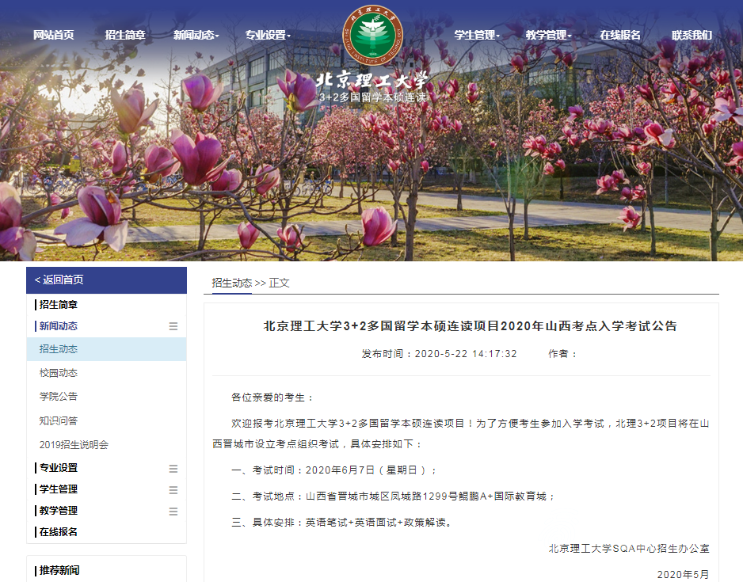Open 招生简章 in top navigation
Image resolution: width=743 pixels, height=582 pixels.
tap(125, 35)
